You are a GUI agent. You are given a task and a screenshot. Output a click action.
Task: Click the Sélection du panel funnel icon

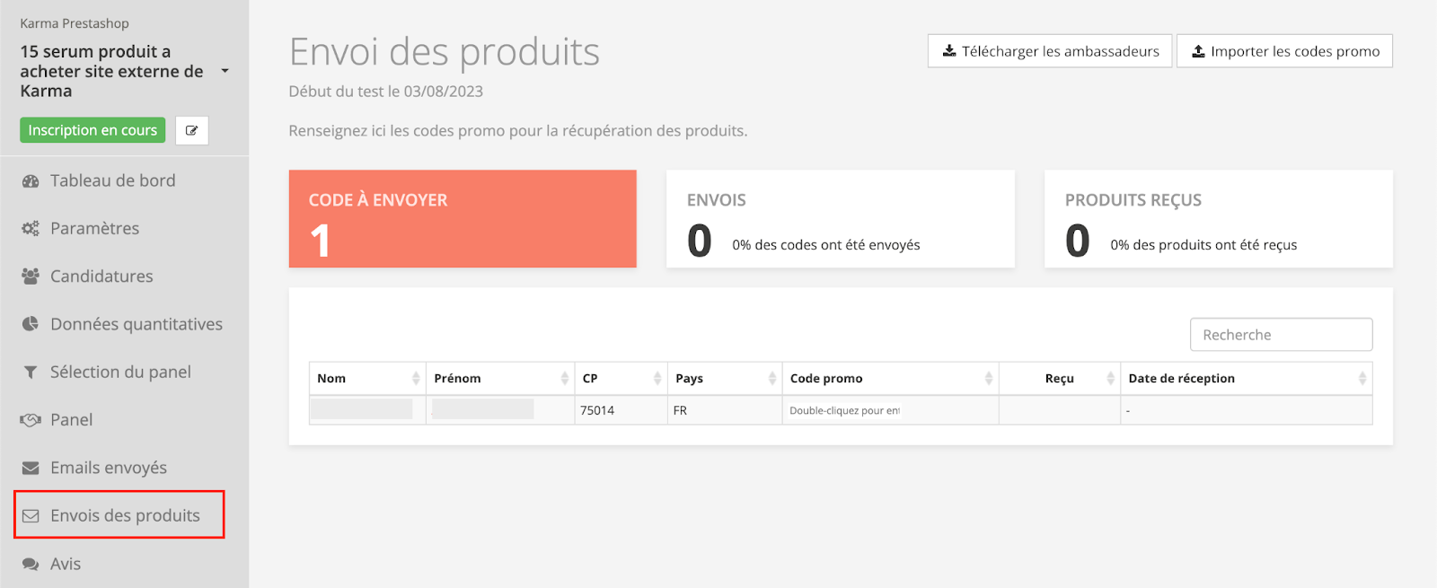[31, 373]
